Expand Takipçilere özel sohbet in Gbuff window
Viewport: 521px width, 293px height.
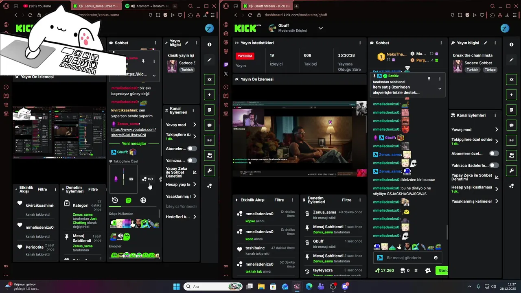point(497,142)
